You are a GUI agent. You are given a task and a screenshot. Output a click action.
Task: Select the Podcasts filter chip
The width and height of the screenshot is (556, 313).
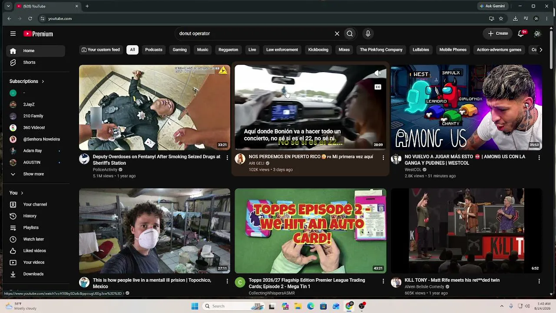154,50
